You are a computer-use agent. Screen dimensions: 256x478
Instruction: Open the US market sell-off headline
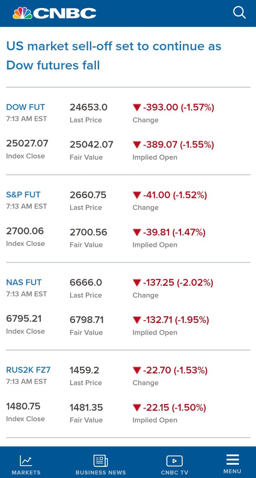point(114,56)
